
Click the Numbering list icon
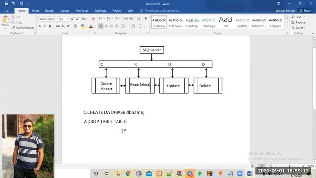click(109, 19)
